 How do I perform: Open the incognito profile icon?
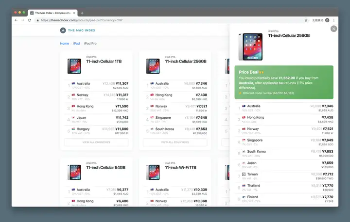327,20
